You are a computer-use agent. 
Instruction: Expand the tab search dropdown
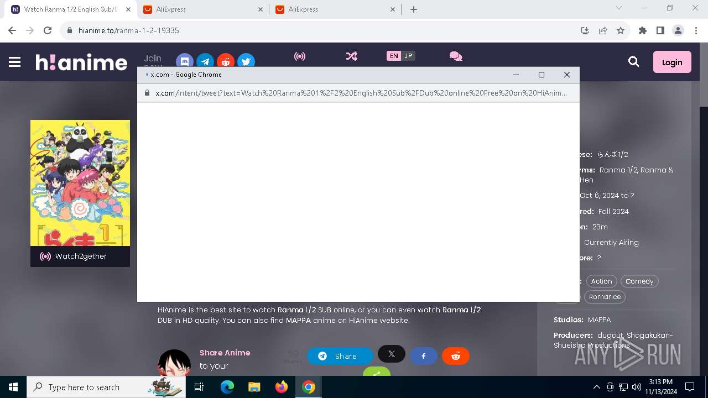(619, 8)
